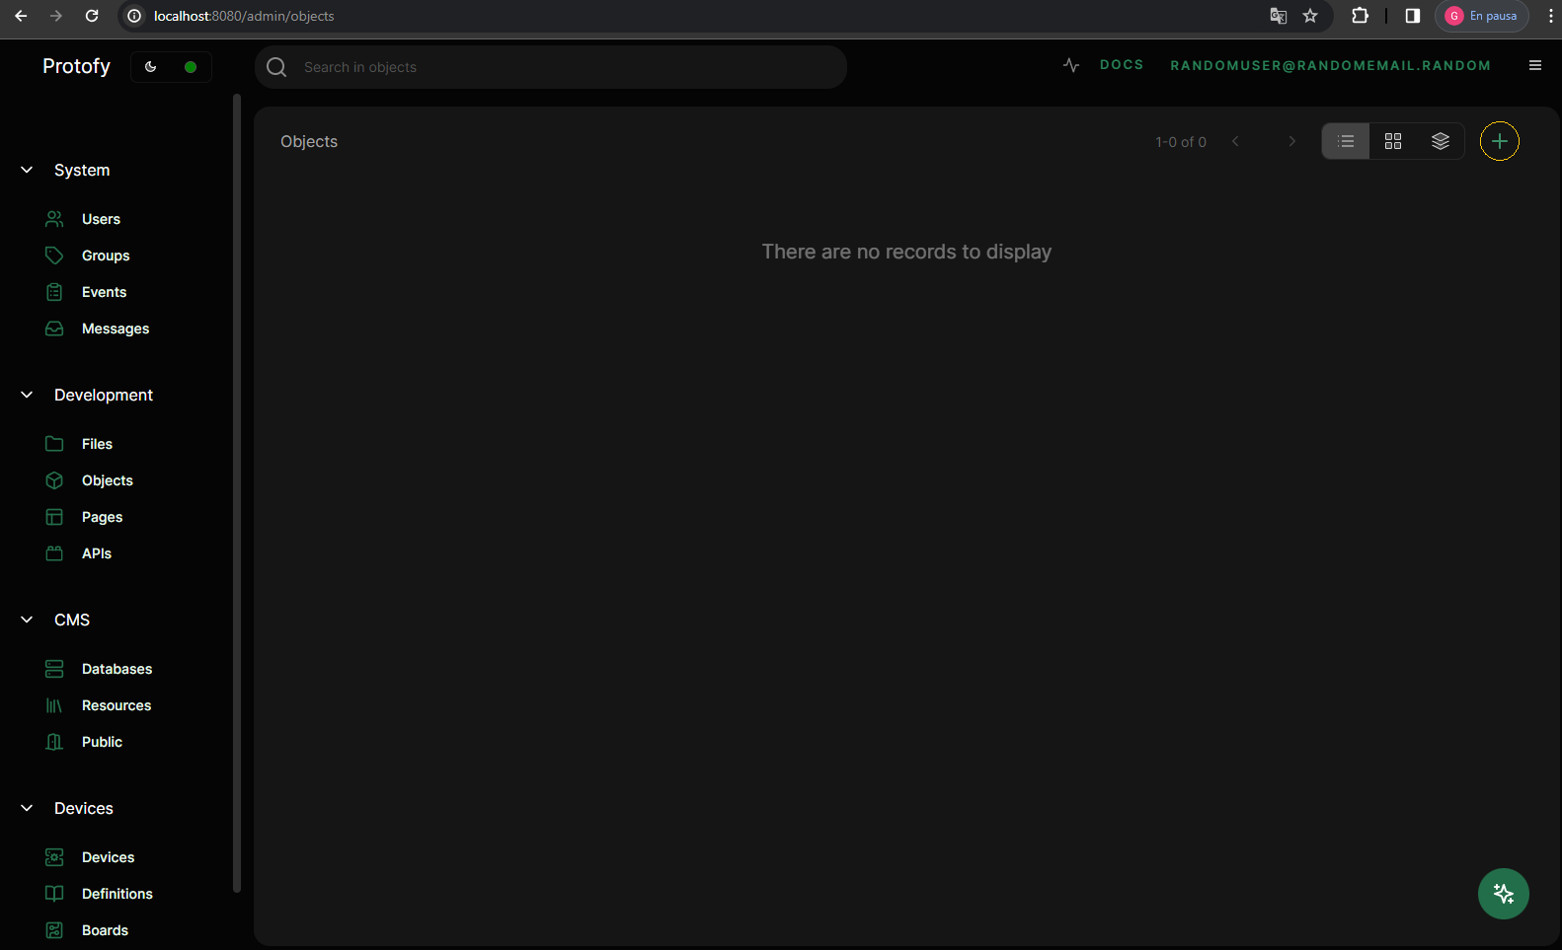Screen dimensions: 1562x950
Task: Collapse the Development section
Action: pos(28,395)
